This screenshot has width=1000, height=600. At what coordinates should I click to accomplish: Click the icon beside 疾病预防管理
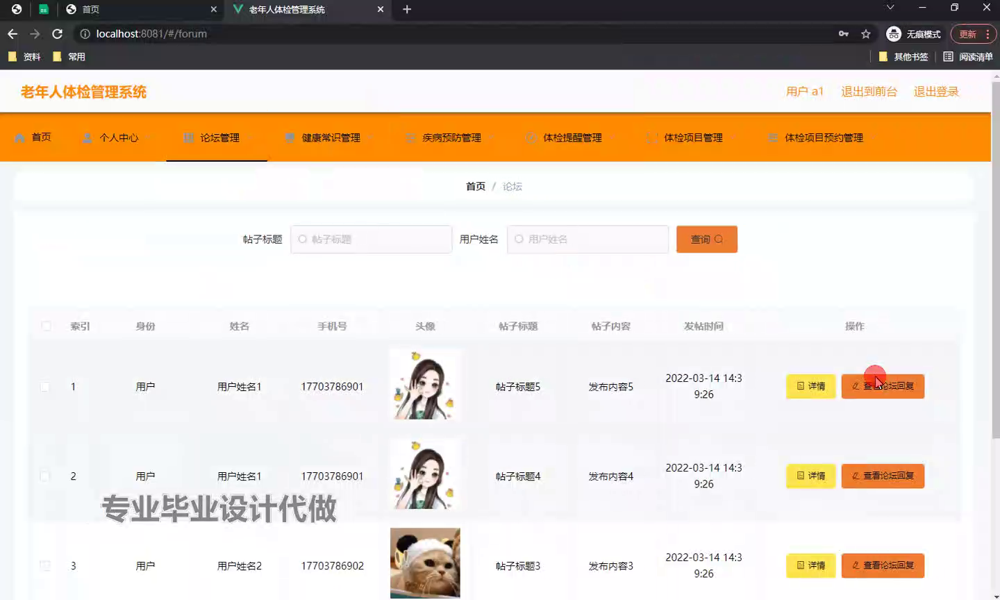click(410, 137)
